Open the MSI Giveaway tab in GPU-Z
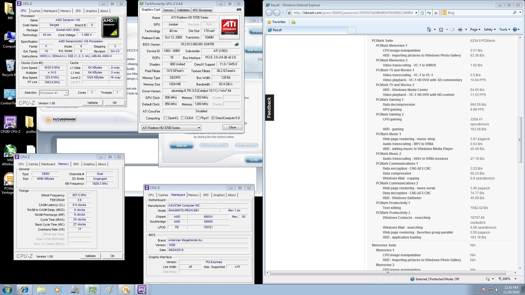This screenshot has width=525, height=295. (202, 10)
